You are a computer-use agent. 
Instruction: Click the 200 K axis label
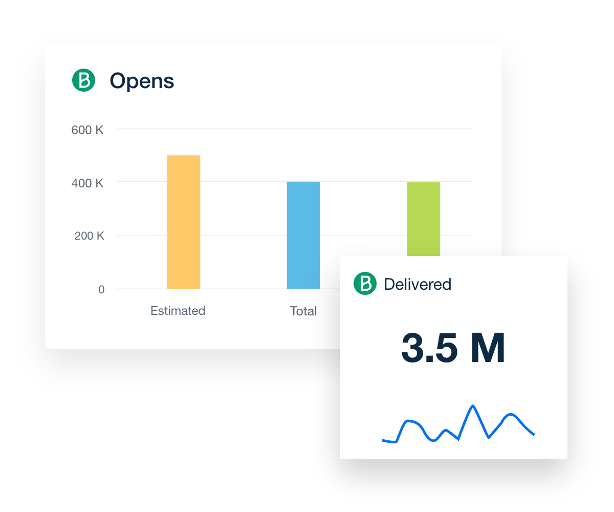click(x=89, y=236)
